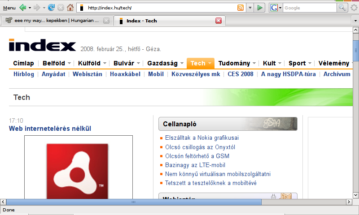Click the magnifier search button
The height and width of the screenshot is (215, 359).
tap(342, 8)
